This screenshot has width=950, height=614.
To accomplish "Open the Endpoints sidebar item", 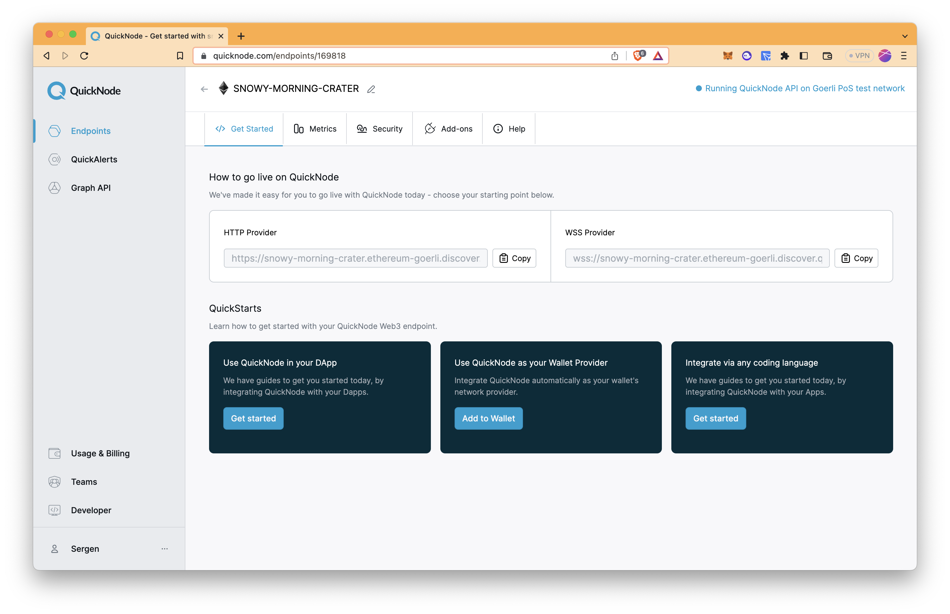I will click(90, 131).
